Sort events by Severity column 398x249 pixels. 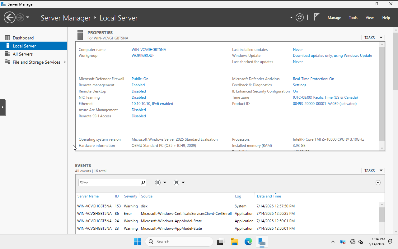pos(131,196)
